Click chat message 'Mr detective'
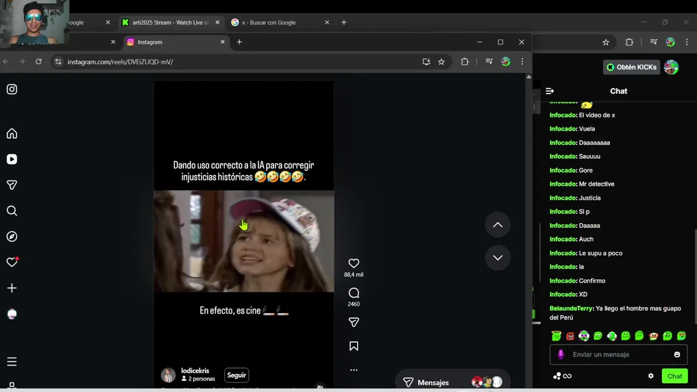Image resolution: width=697 pixels, height=392 pixels. [597, 184]
